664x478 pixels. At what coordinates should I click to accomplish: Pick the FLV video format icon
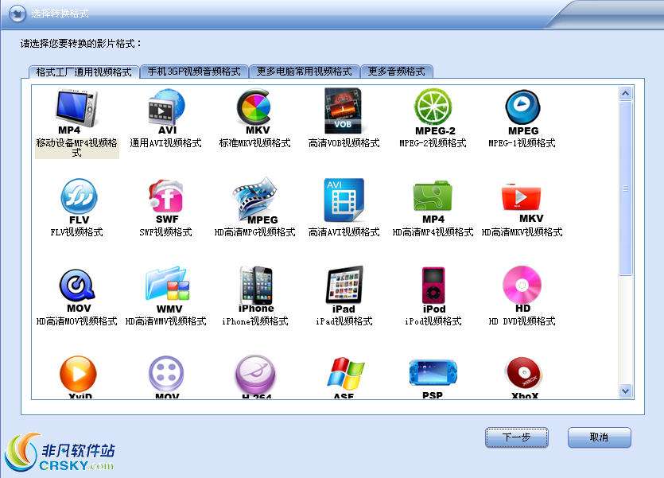point(79,201)
